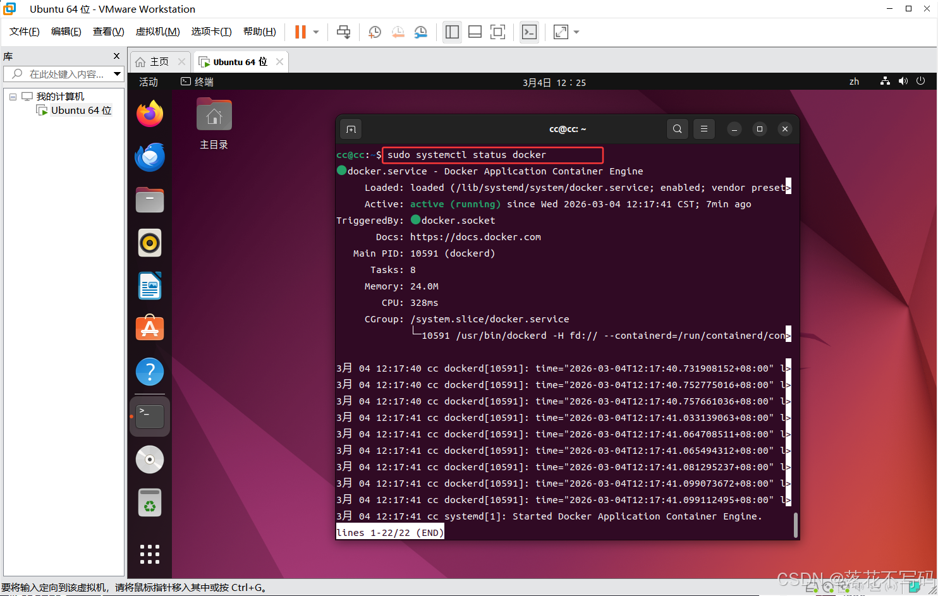Viewport: 938px width, 596px height.
Task: Open LibreOffice Writer from the dock
Action: (150, 286)
